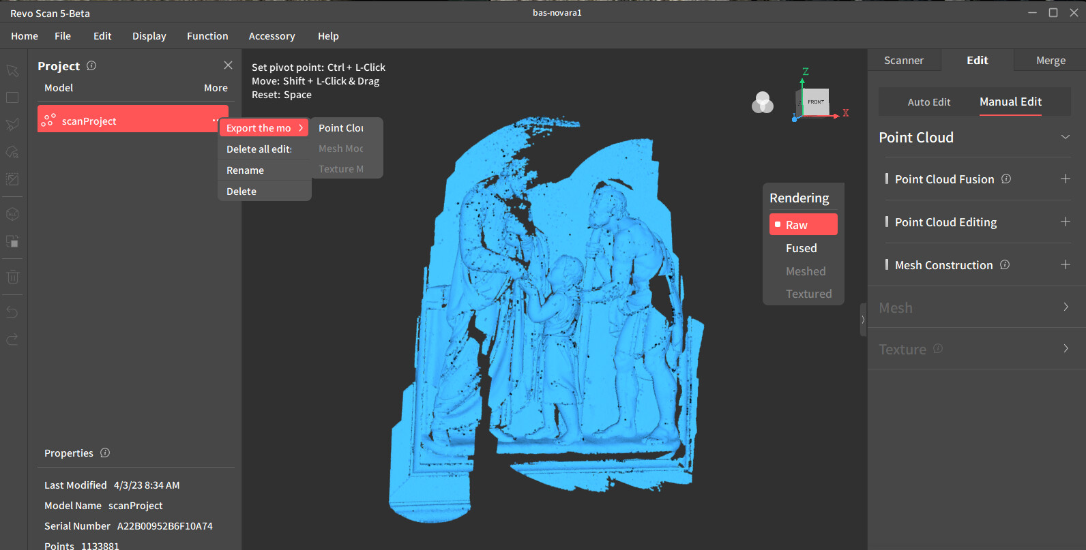This screenshot has width=1086, height=550.
Task: Expand the Mesh Construction section
Action: pos(1065,264)
